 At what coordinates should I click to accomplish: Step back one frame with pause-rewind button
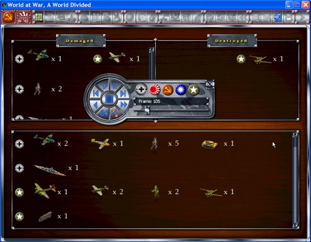104,113
